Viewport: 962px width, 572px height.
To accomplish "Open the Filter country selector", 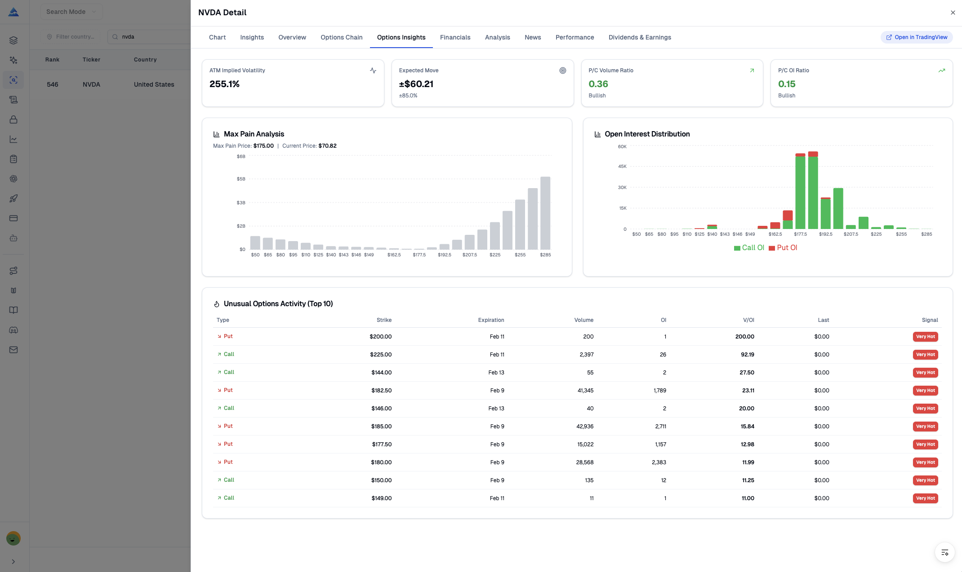I will point(71,37).
